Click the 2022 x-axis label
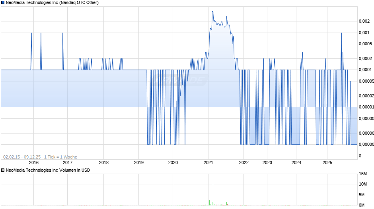This screenshot has height=209, width=374. tap(244, 163)
